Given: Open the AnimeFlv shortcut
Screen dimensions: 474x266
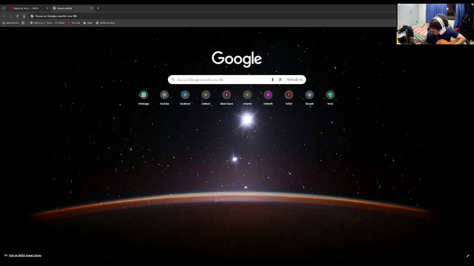Looking at the screenshot, I should pos(268,98).
